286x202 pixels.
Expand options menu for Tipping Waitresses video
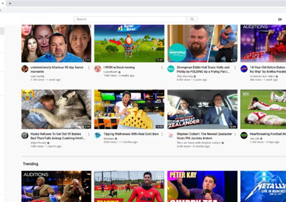(x=162, y=134)
